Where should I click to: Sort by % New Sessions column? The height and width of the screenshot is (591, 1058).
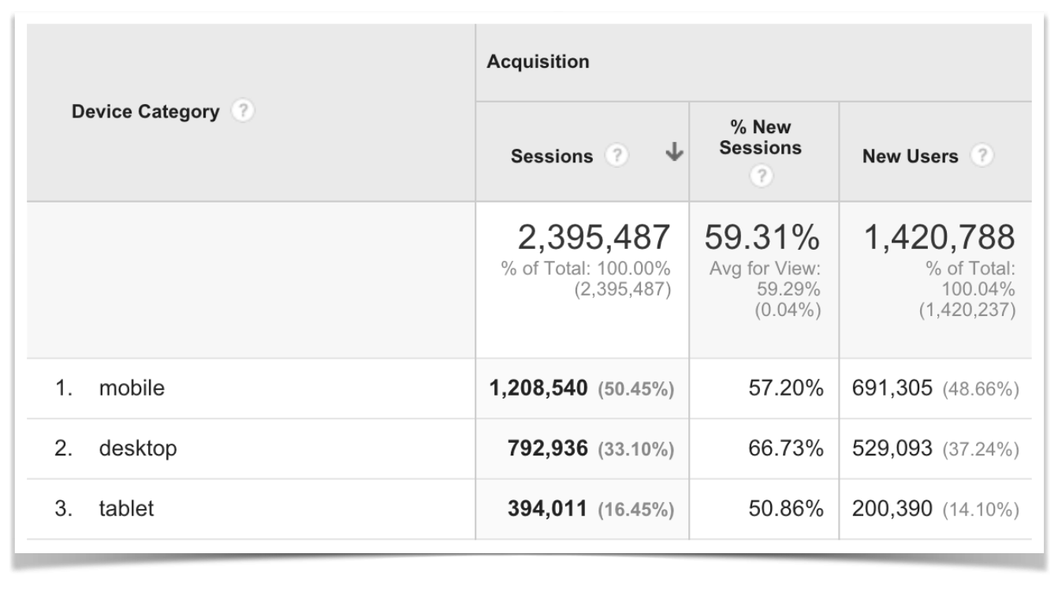pos(759,134)
